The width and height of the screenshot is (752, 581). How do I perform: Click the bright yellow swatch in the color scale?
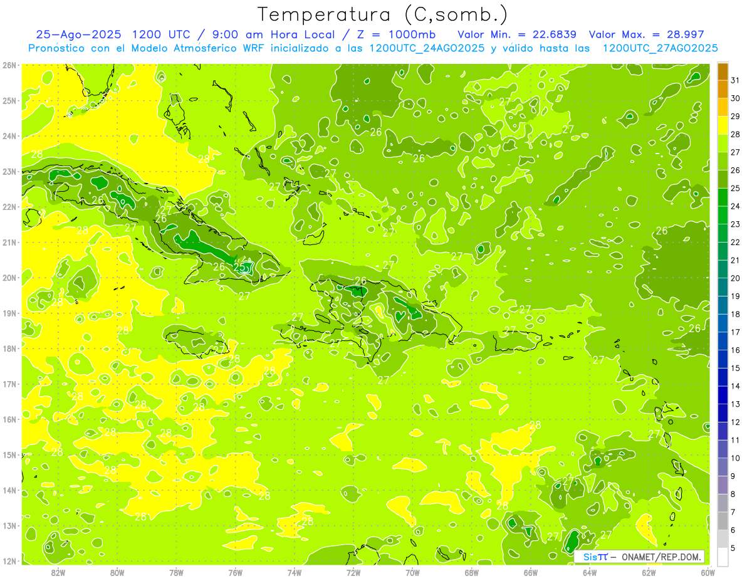pos(723,126)
